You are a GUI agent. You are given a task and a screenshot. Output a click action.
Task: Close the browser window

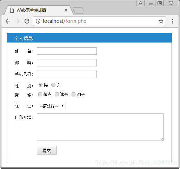pyautogui.click(x=171, y=3)
